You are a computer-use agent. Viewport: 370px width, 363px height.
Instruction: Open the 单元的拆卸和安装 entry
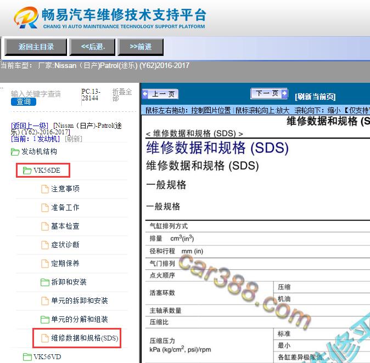[80, 300]
